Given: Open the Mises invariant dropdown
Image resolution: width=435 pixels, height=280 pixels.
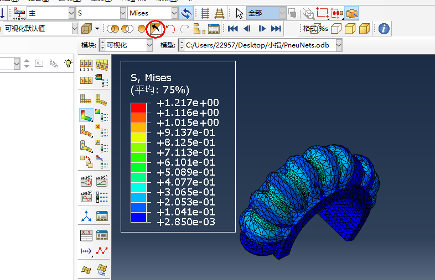Looking at the screenshot, I should tap(174, 13).
